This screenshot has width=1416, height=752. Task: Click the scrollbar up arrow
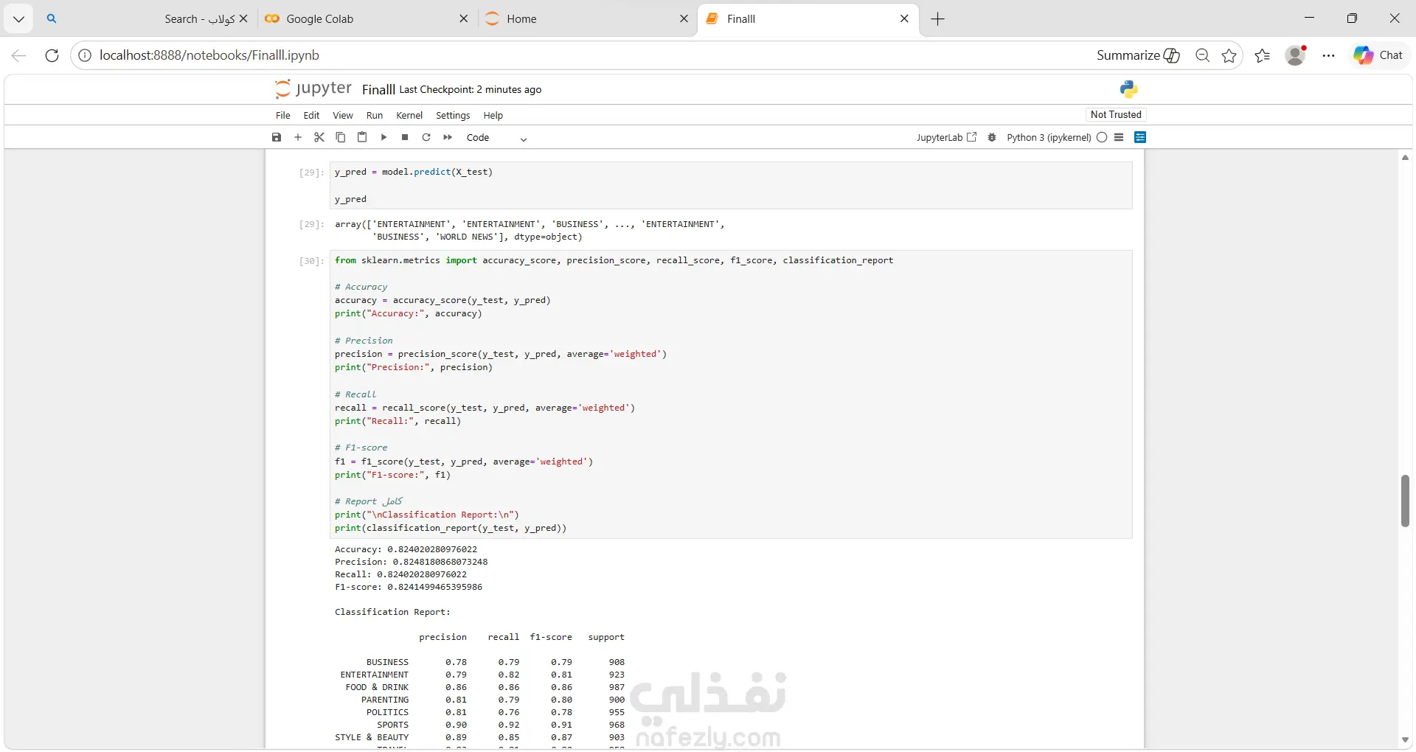pos(1405,158)
